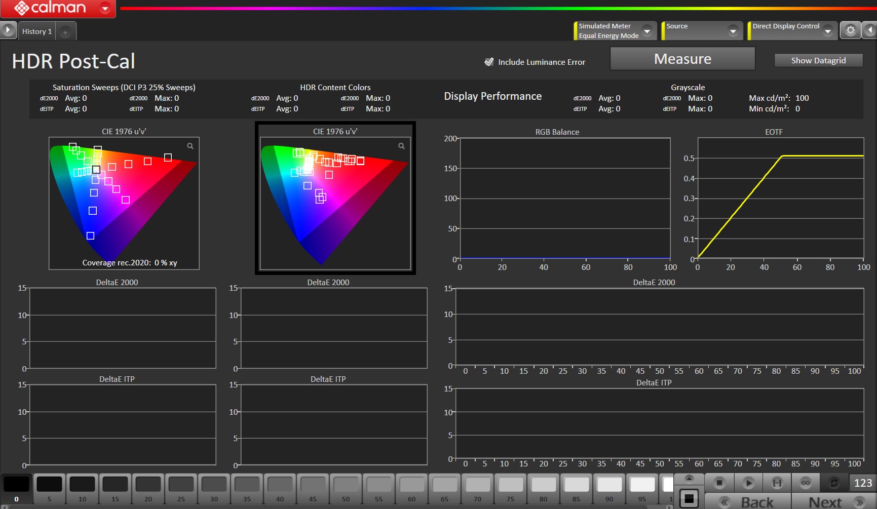Click magnifier on HDR Content Colors chart

[x=401, y=146]
